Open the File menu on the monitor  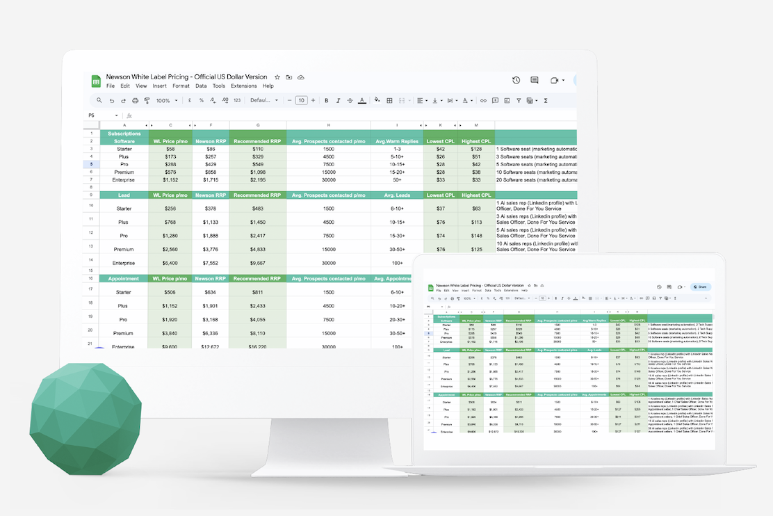point(111,86)
